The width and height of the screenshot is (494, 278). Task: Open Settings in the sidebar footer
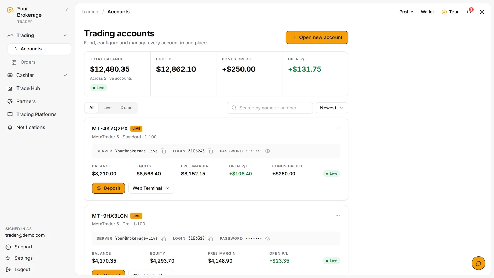tap(23, 258)
